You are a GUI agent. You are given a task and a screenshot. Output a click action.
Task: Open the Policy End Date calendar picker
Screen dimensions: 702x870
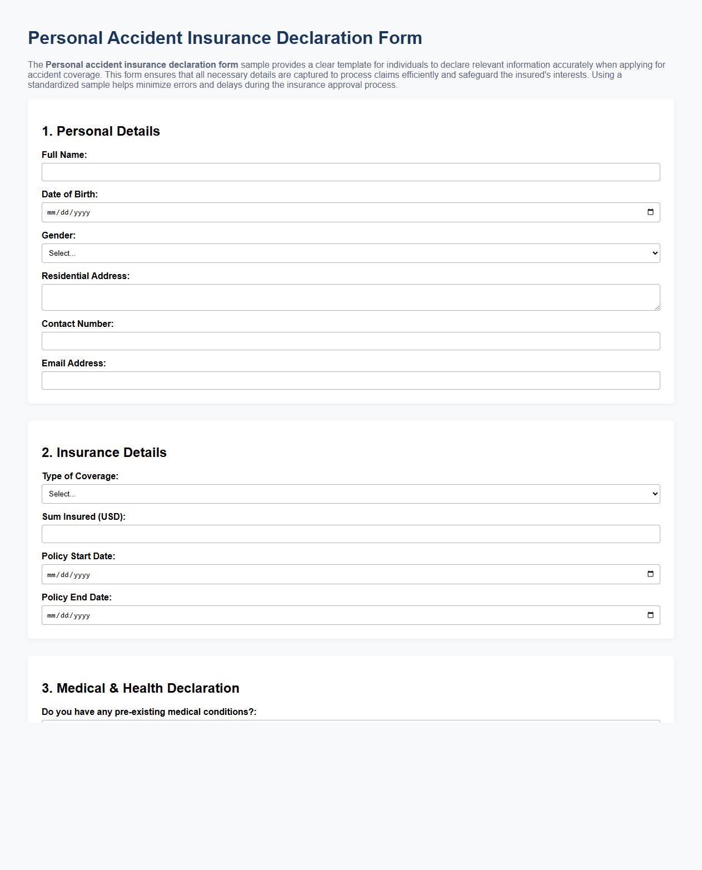tap(651, 615)
